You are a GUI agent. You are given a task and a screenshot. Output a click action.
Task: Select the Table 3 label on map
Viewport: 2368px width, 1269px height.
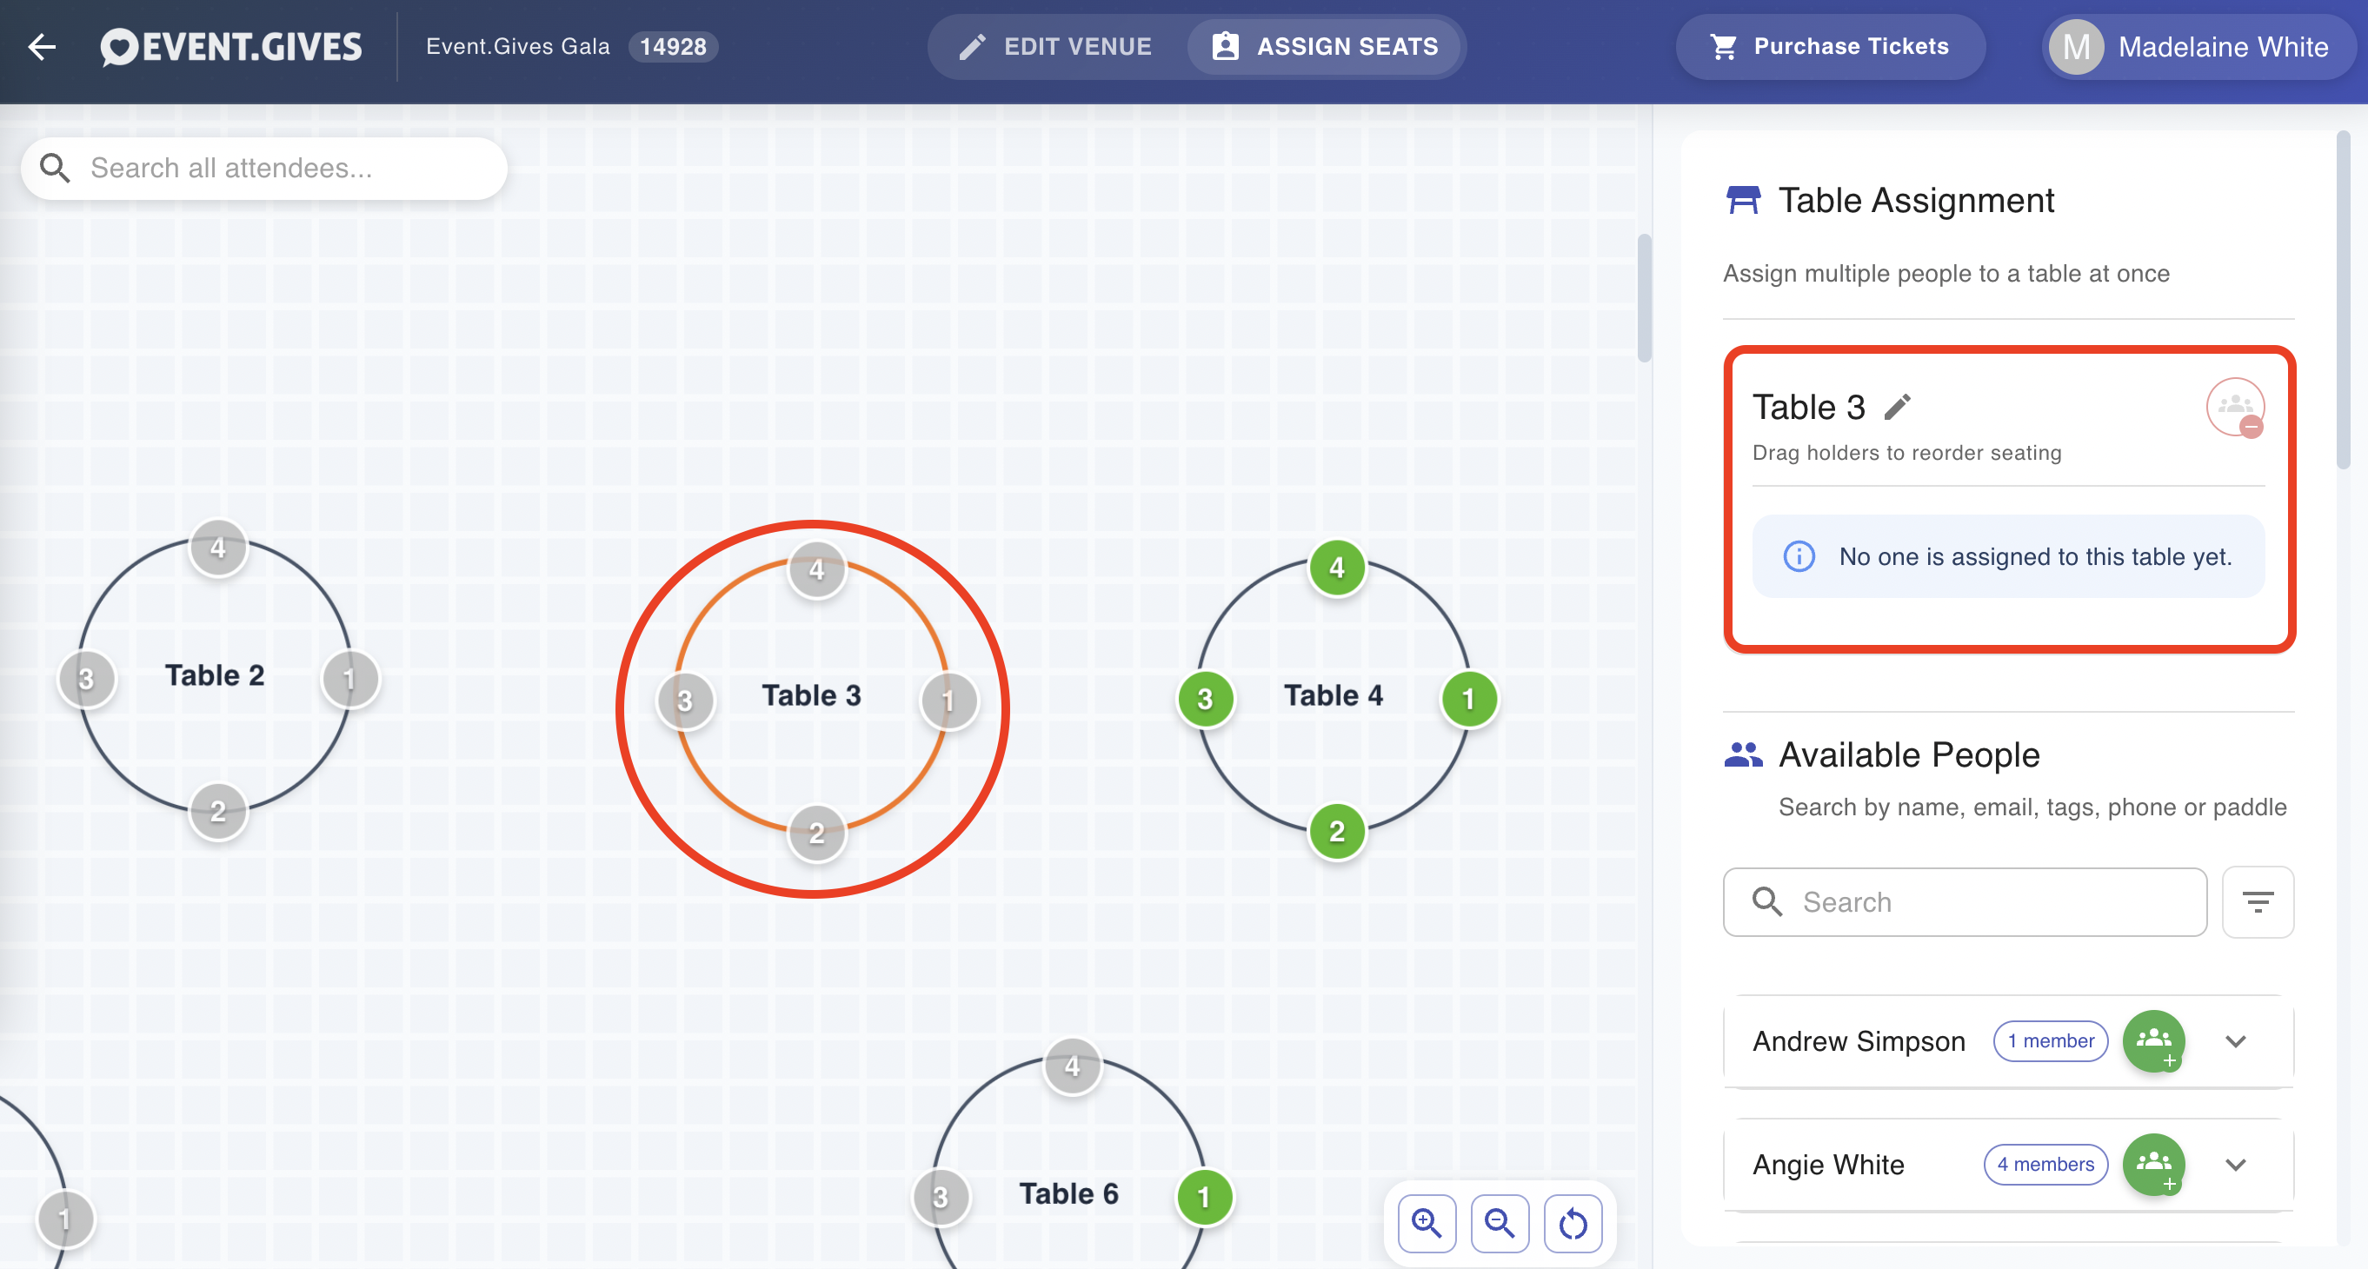point(812,695)
